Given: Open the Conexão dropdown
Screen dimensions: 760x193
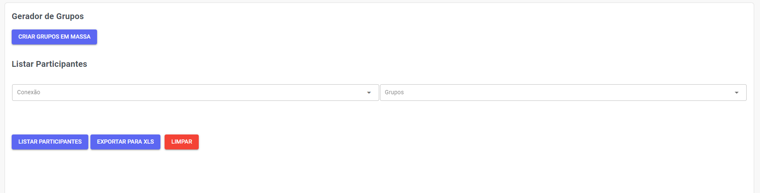Looking at the screenshot, I should pyautogui.click(x=195, y=93).
